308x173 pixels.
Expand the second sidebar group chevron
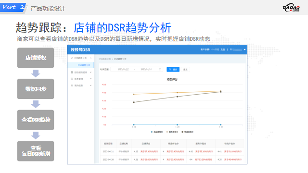[91, 73]
